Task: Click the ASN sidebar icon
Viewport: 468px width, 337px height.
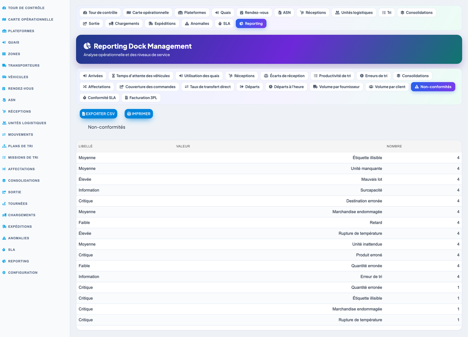Action: coord(4,100)
